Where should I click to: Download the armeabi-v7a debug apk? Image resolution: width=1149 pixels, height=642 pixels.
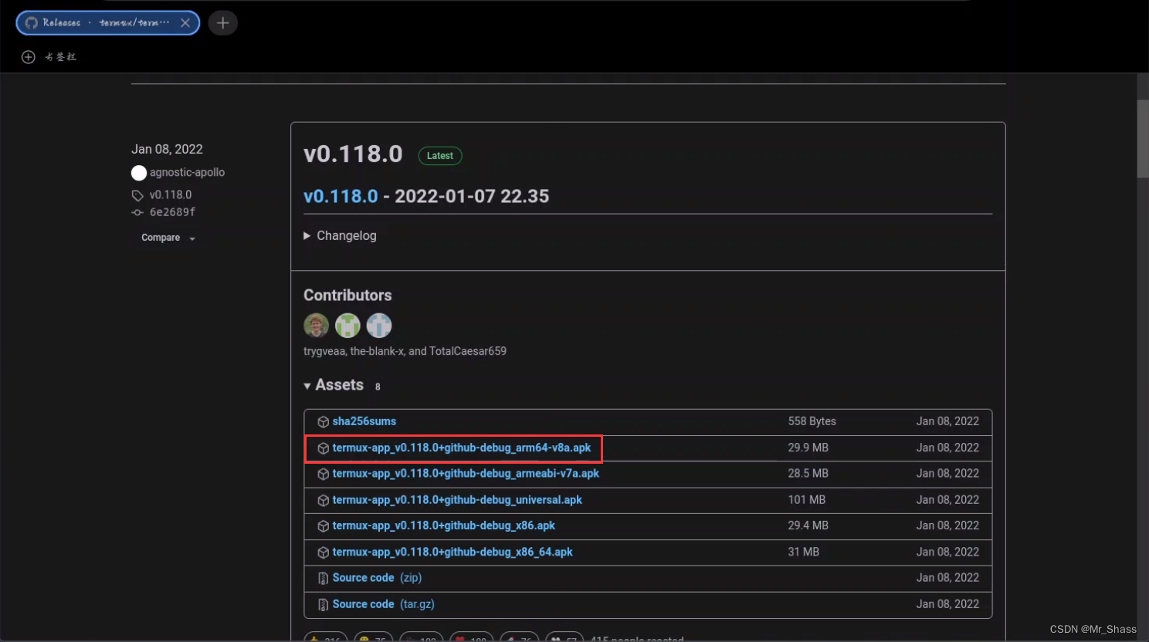pyautogui.click(x=466, y=474)
